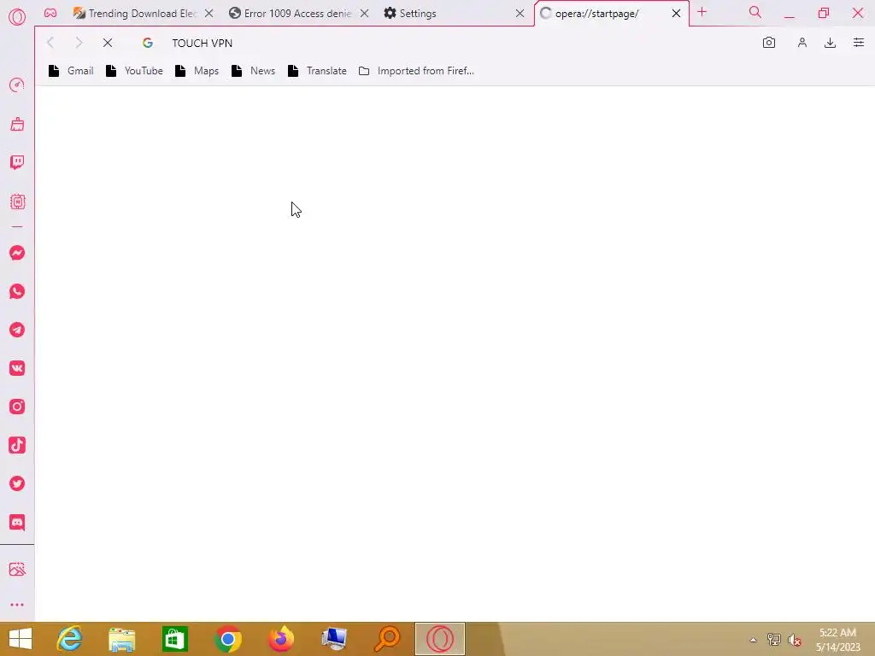
Task: Open the Maps bookmark
Action: (197, 71)
